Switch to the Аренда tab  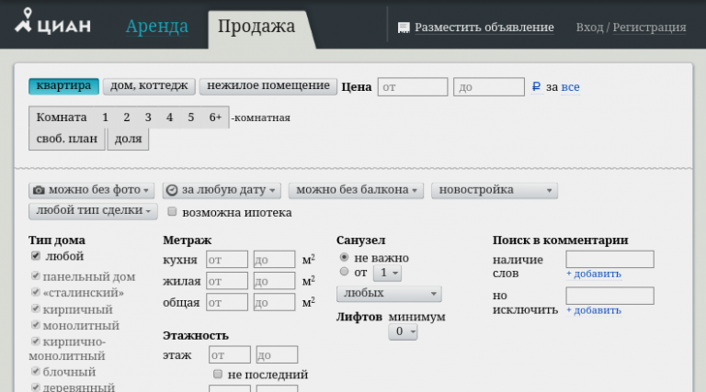point(156,26)
